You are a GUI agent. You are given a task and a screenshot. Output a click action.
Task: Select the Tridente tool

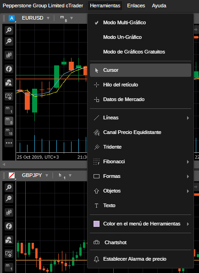140,147
